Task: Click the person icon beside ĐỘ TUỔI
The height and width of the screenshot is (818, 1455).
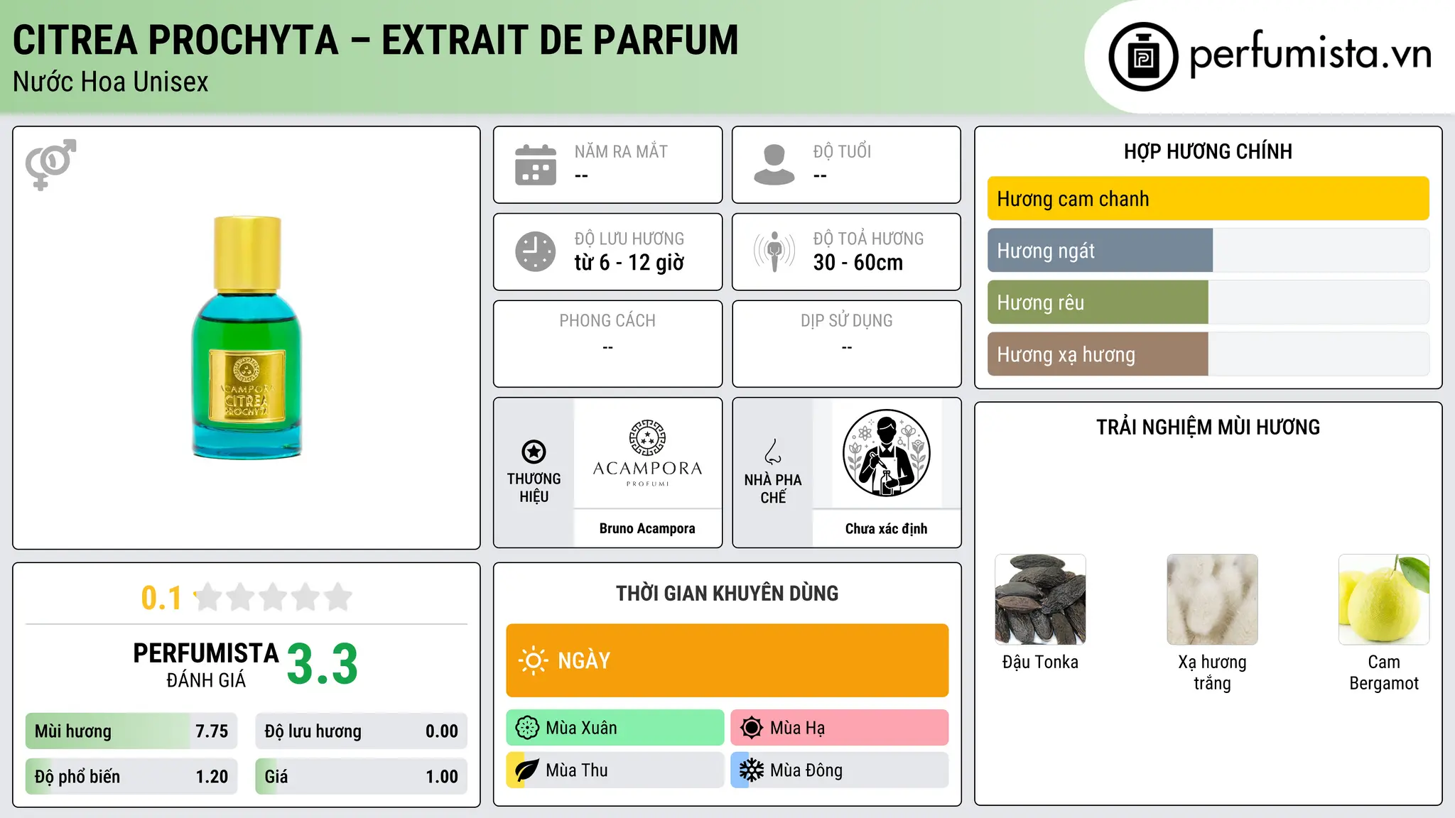Action: click(774, 165)
